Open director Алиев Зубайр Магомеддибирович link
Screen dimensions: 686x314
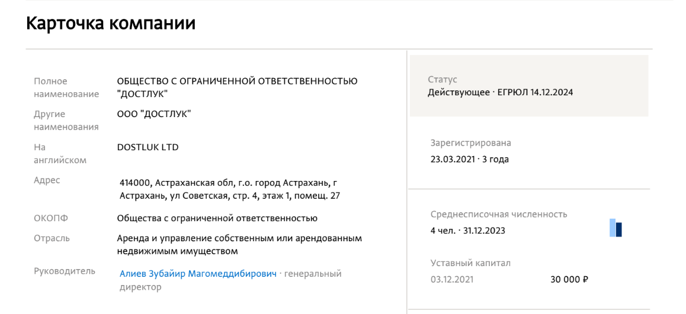click(x=198, y=274)
